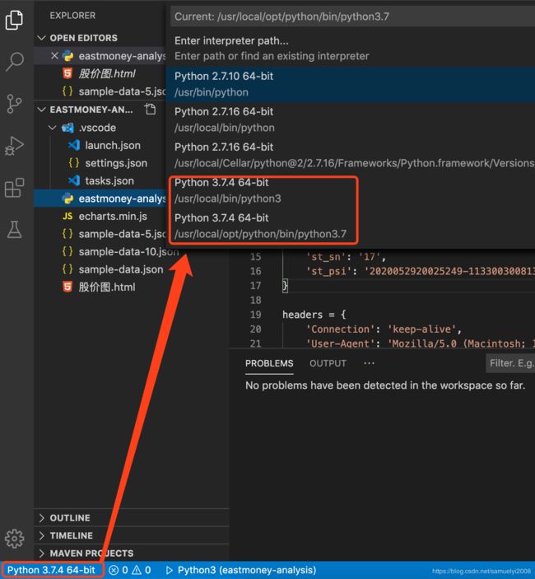This screenshot has width=535, height=579.
Task: Click the 'Connection' key in the code
Action: pos(340,329)
